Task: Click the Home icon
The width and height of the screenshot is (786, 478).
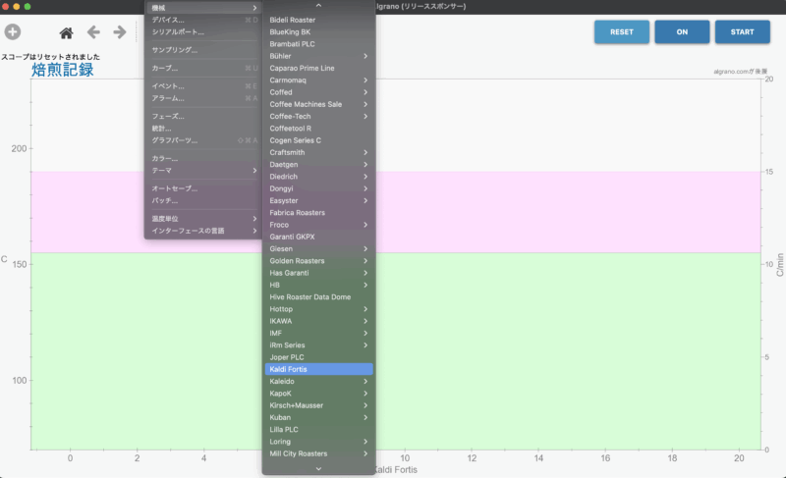Action: tap(66, 33)
